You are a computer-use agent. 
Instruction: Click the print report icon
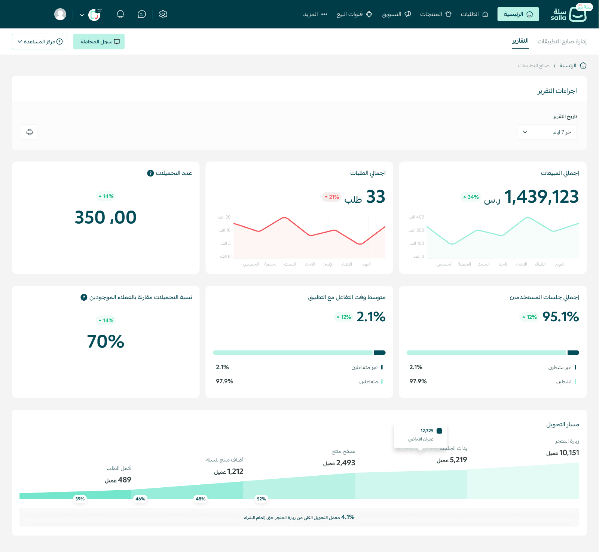[x=30, y=132]
